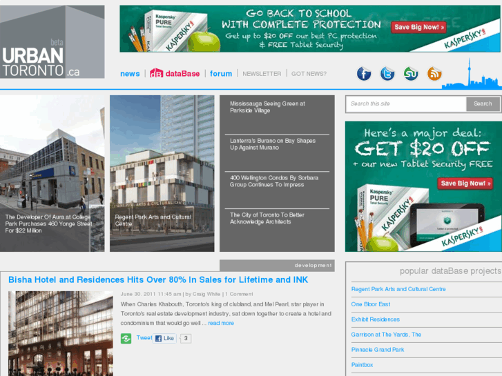Go to the Urban Toronto home logo
502x376 pixels.
(52, 42)
